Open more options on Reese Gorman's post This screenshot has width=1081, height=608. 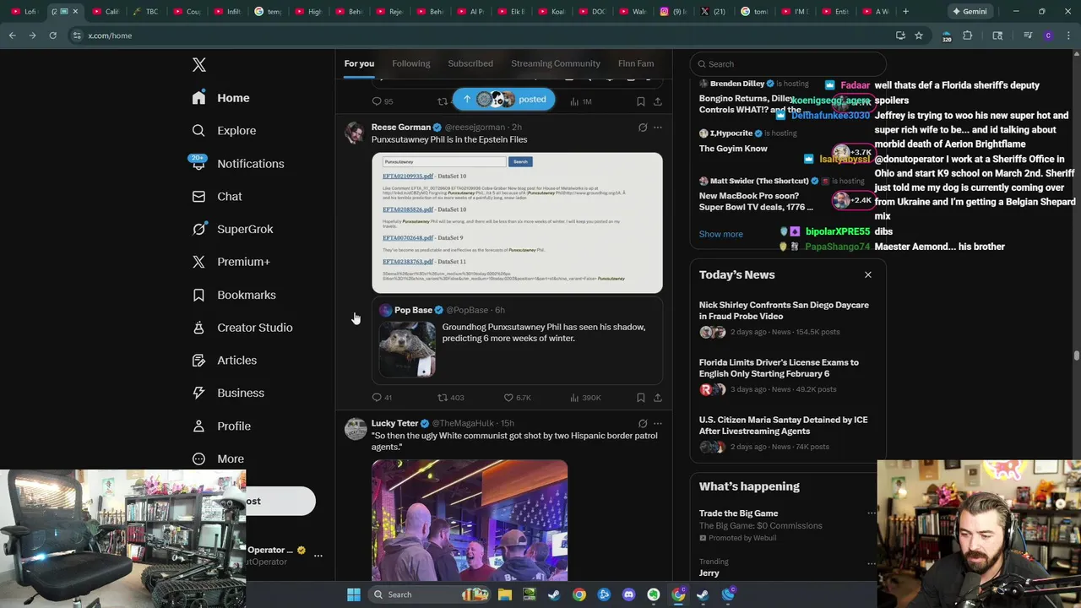pos(658,128)
